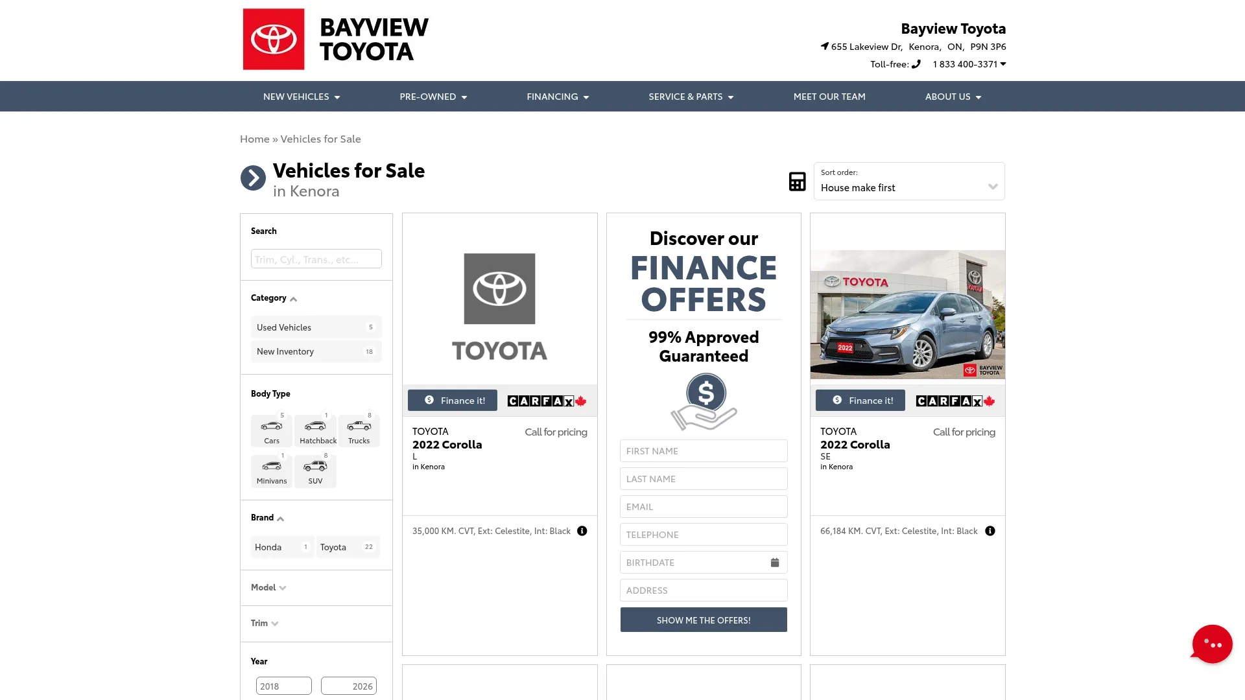Open the payment calculator icon

click(x=797, y=181)
